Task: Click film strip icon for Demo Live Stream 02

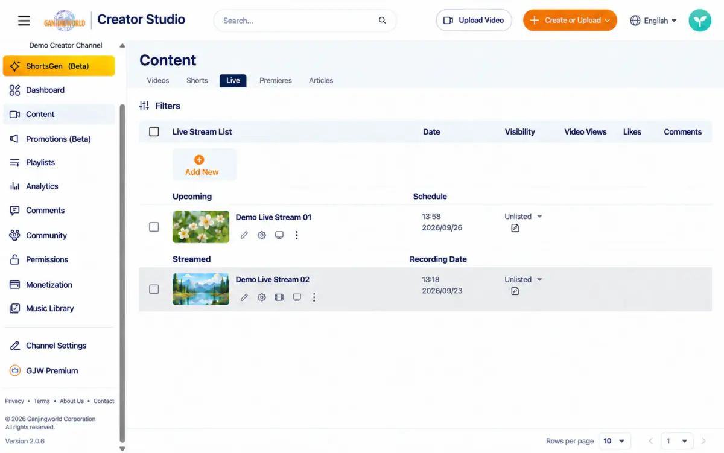Action: [x=279, y=297]
